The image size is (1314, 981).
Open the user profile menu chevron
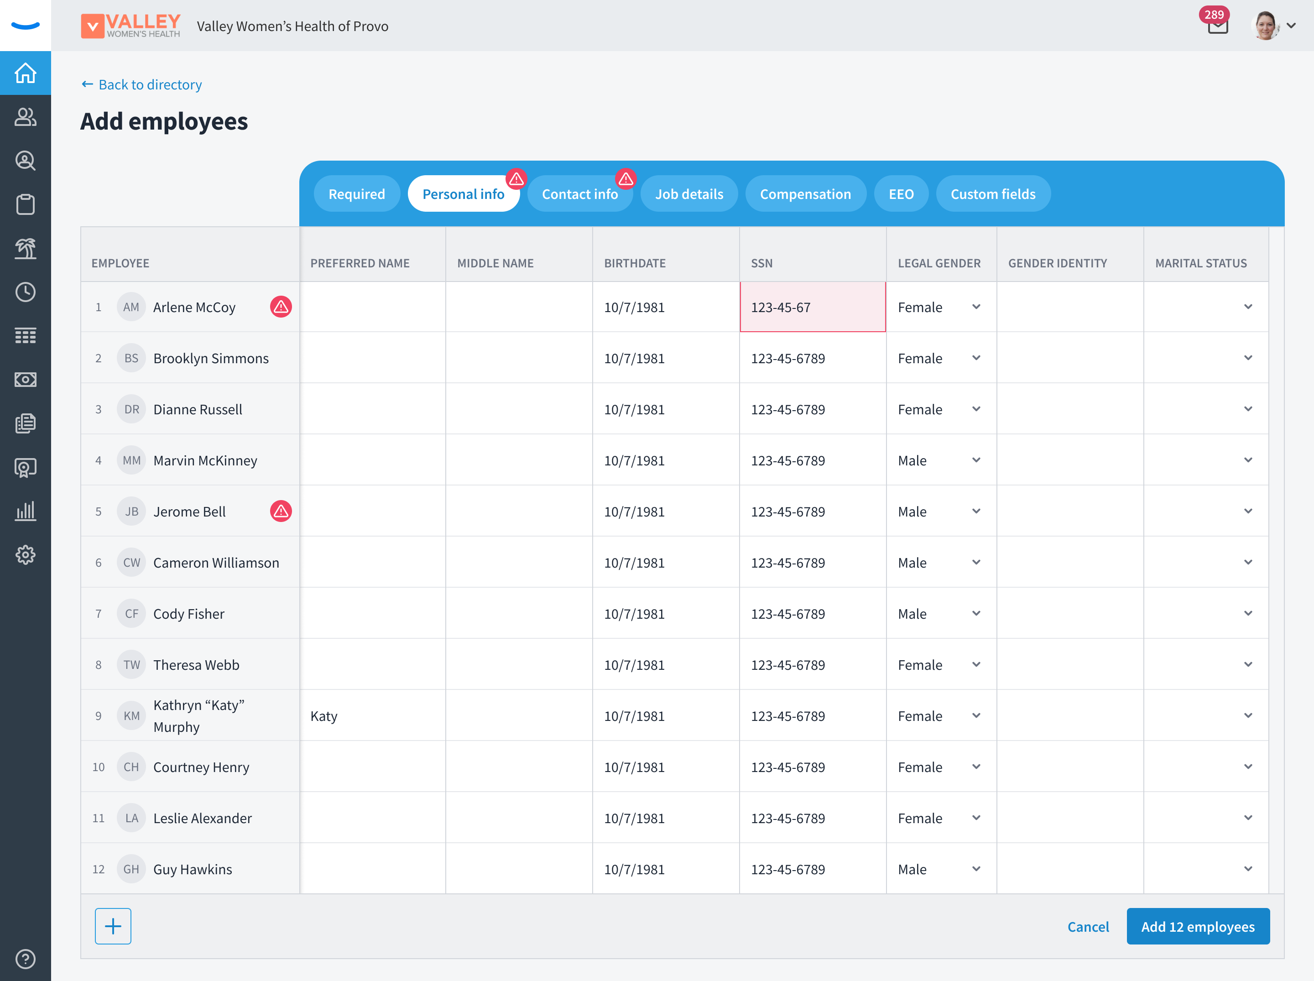click(1291, 26)
